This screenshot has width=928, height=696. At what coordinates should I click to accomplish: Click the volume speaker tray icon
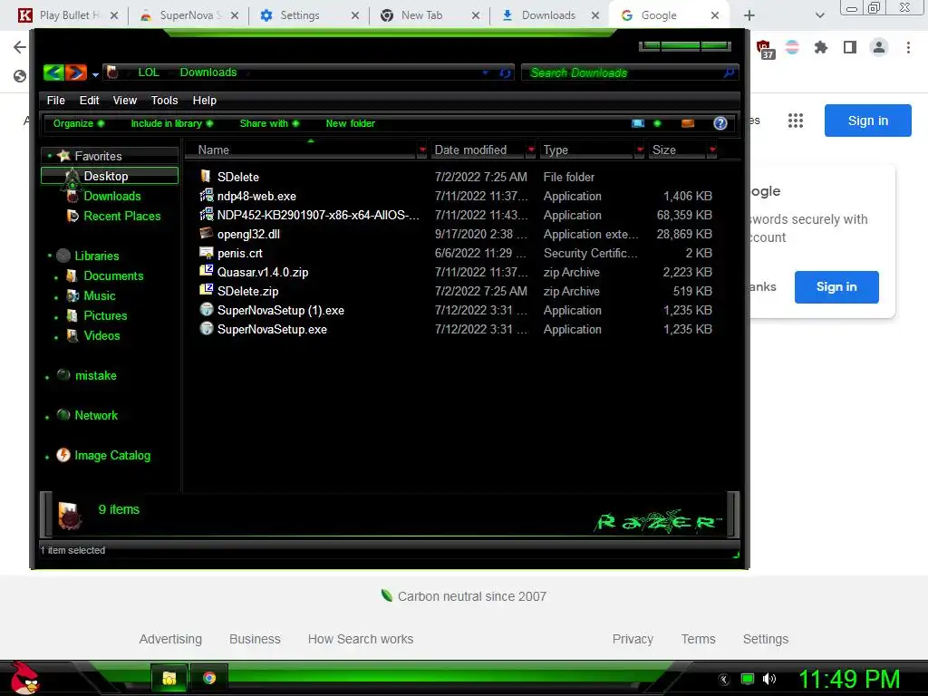(769, 679)
